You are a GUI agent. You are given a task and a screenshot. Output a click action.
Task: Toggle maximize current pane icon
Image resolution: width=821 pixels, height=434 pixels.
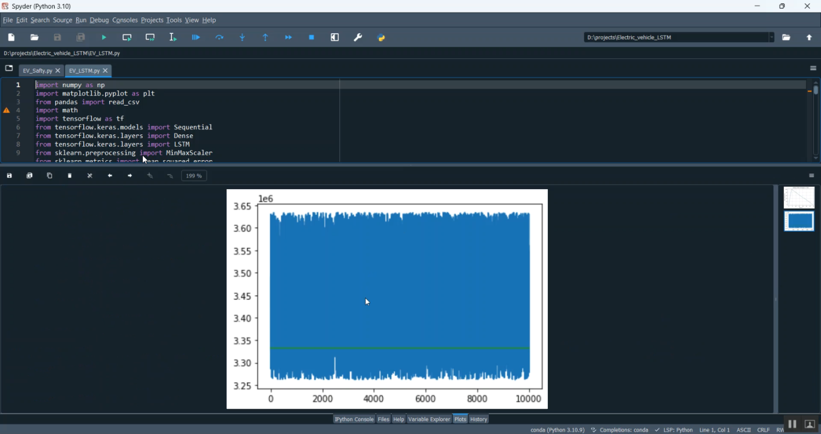[x=335, y=38]
